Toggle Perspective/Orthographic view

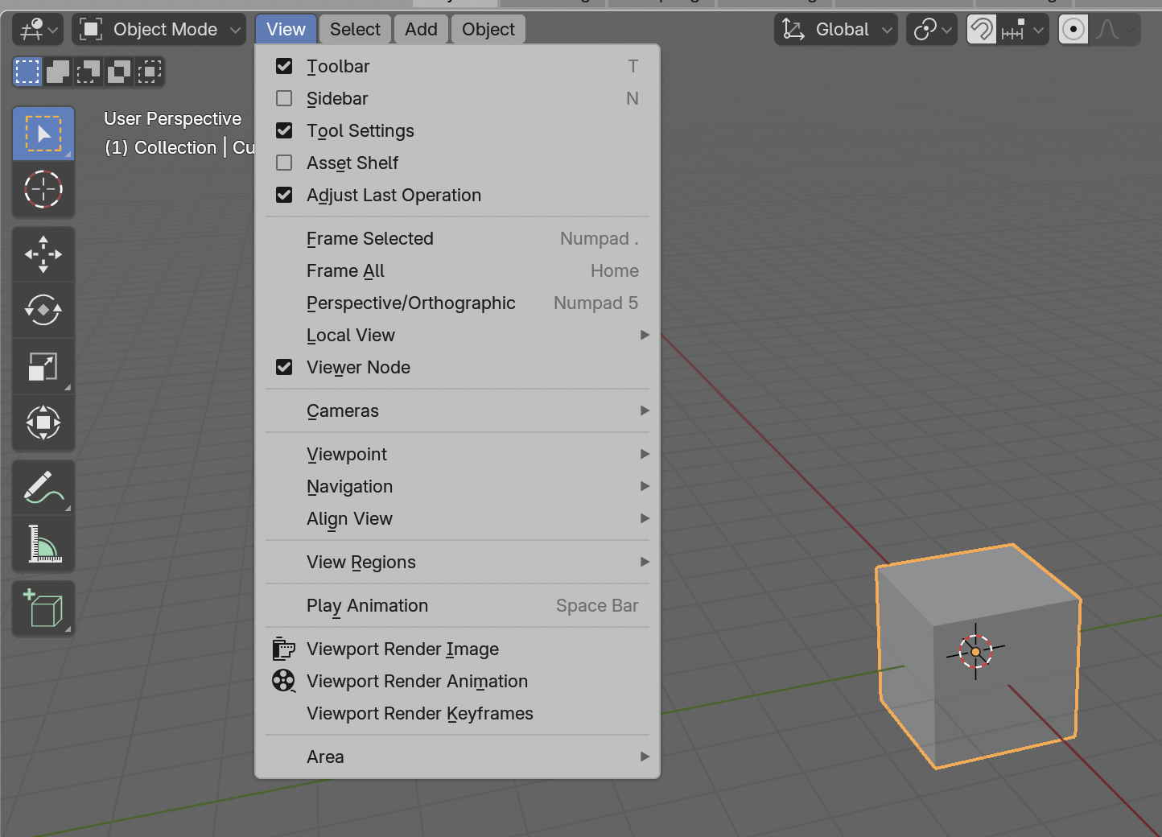tap(457, 303)
